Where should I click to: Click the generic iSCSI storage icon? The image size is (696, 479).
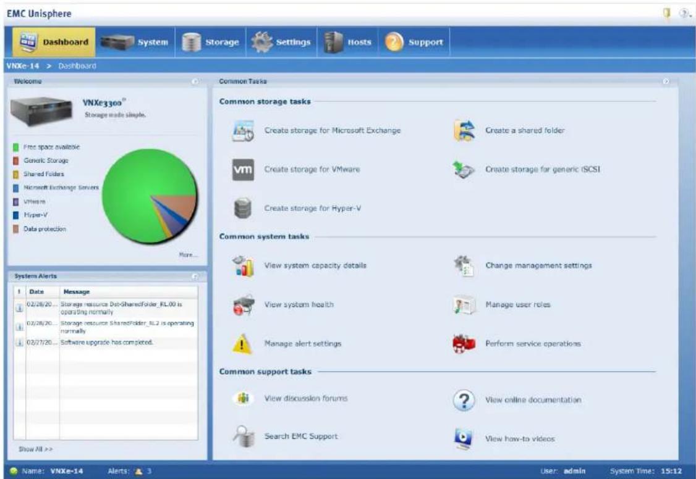click(464, 170)
